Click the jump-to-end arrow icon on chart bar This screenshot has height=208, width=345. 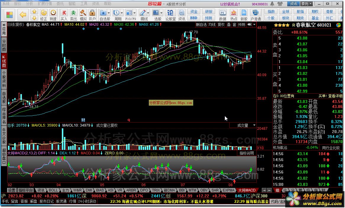(x=249, y=24)
